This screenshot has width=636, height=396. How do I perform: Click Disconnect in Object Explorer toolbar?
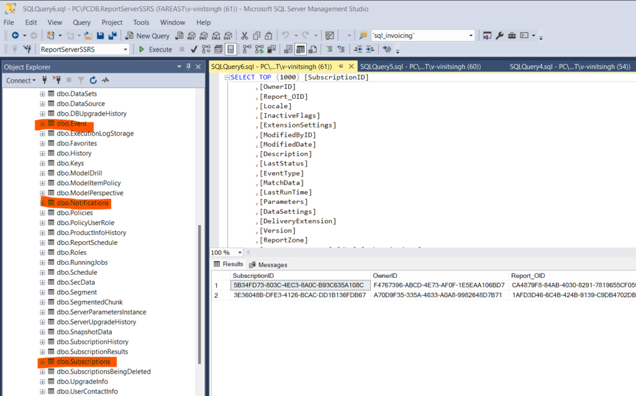tap(57, 80)
